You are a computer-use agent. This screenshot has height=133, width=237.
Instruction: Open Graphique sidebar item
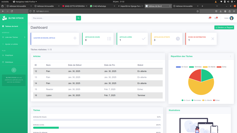click(9, 55)
